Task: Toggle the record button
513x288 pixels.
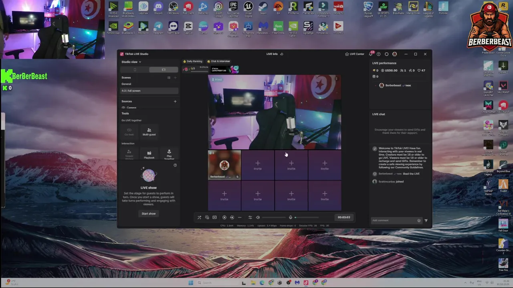Action: (x=224, y=218)
